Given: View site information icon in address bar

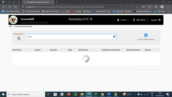Looking at the screenshot, I should (23, 7).
